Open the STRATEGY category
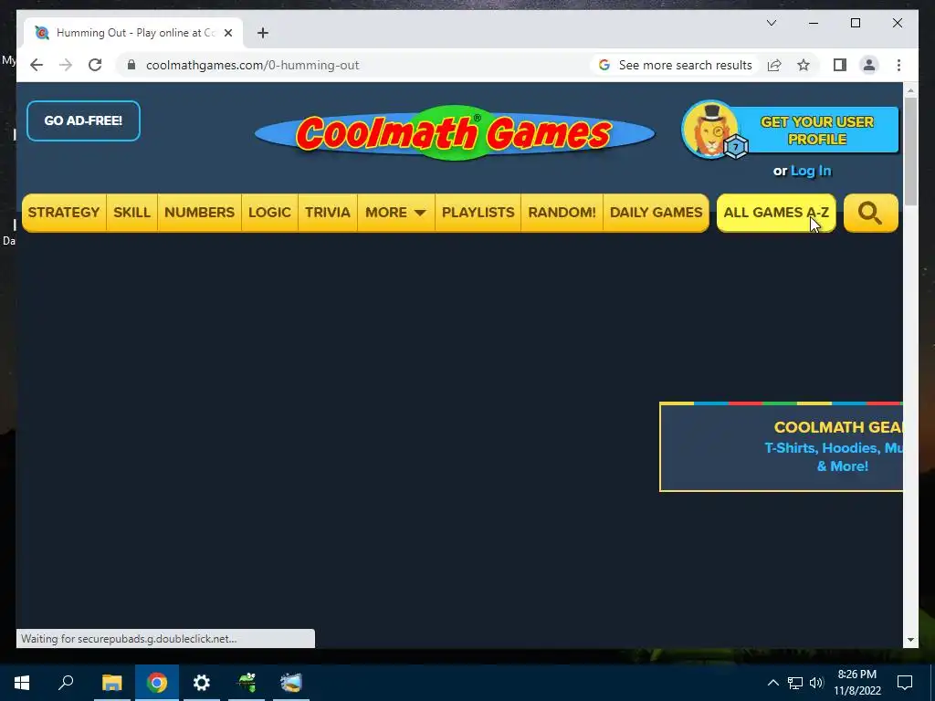935x701 pixels. (64, 213)
